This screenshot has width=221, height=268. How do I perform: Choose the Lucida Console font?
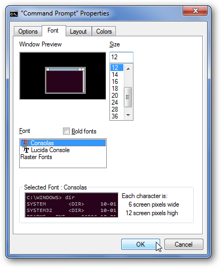[63, 150]
